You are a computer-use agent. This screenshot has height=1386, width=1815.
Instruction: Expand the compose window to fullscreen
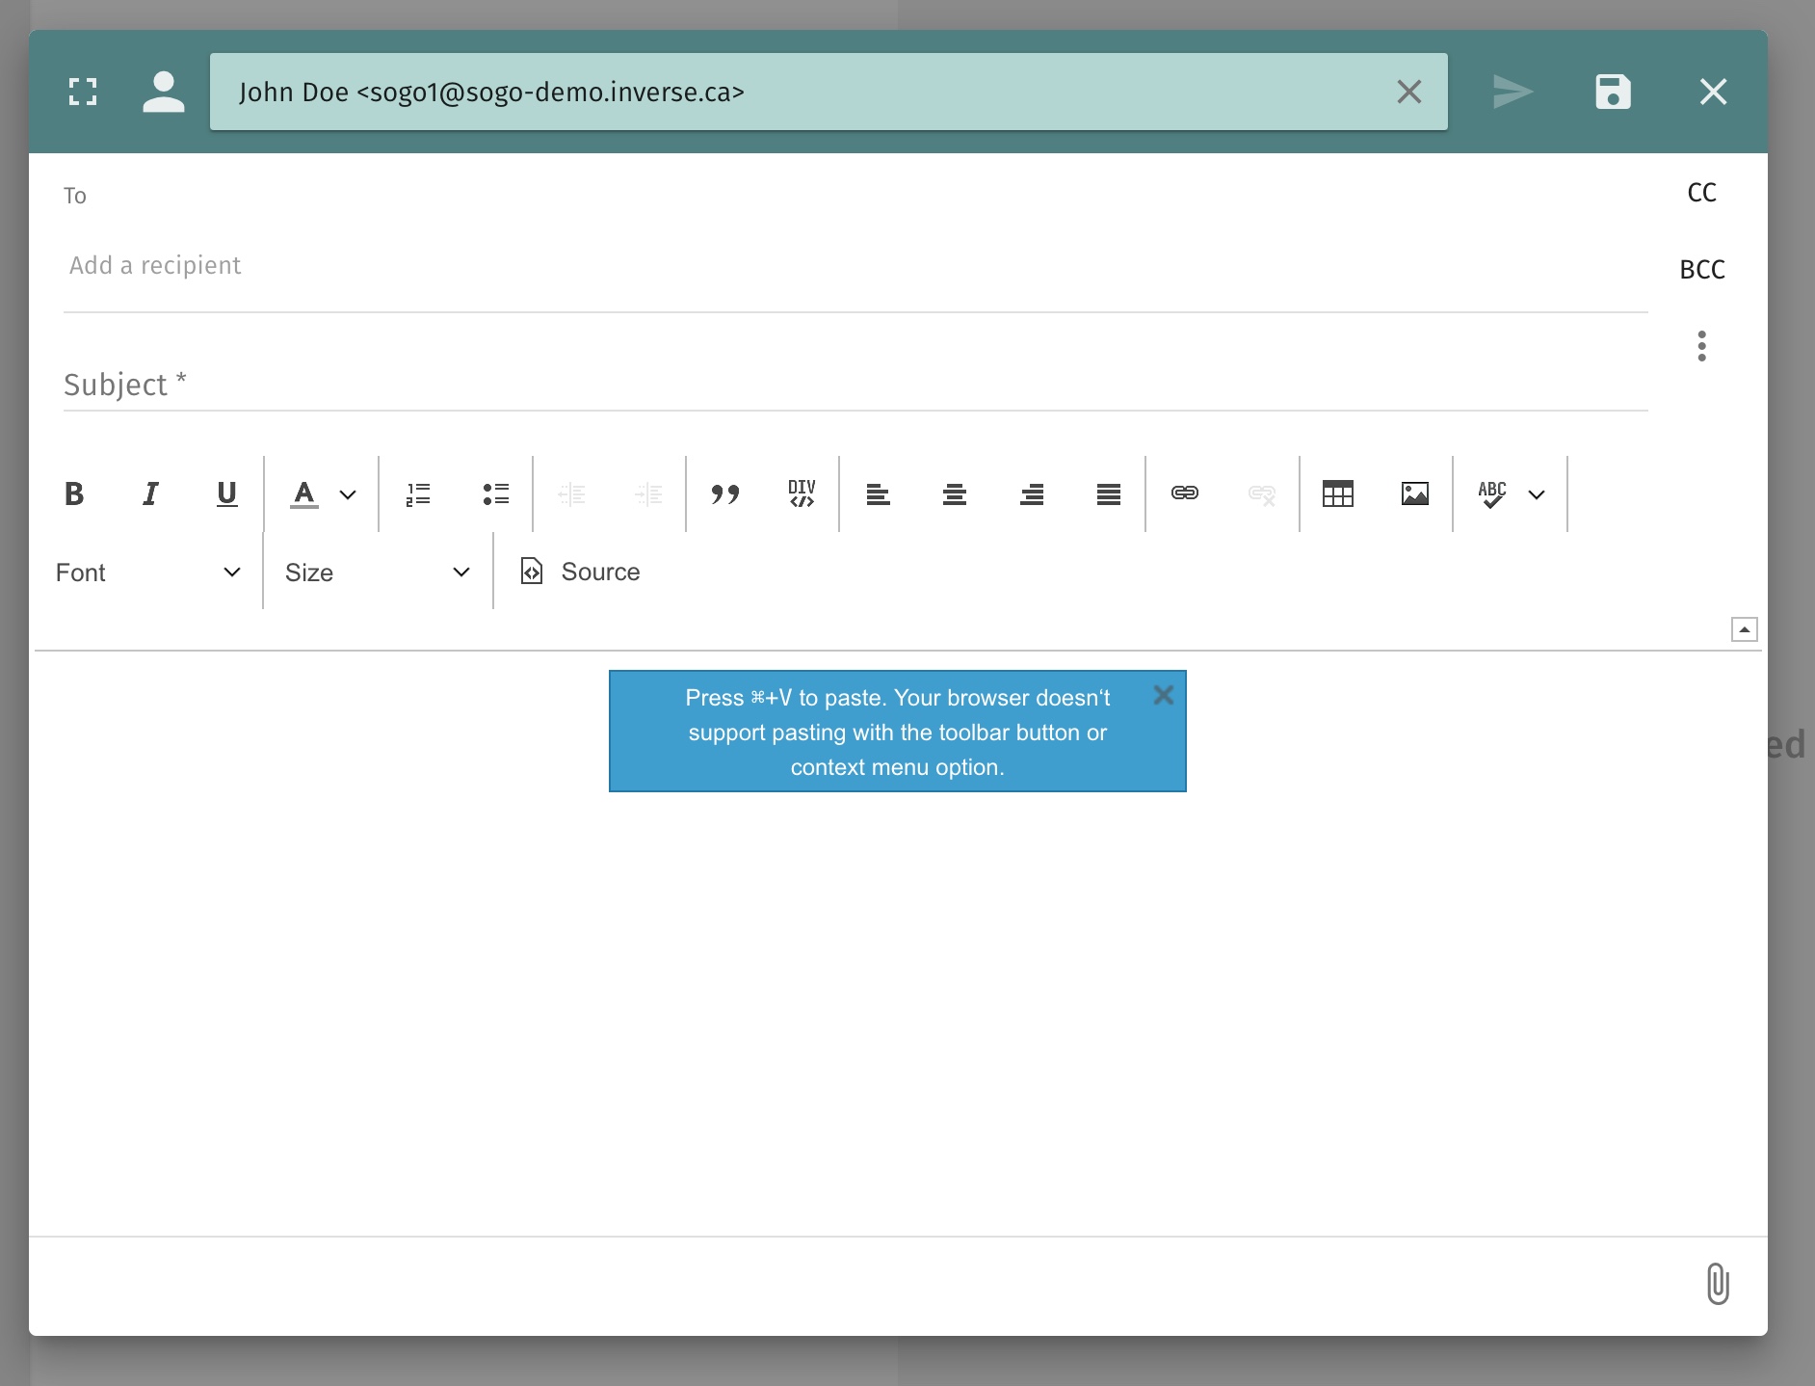coord(83,92)
